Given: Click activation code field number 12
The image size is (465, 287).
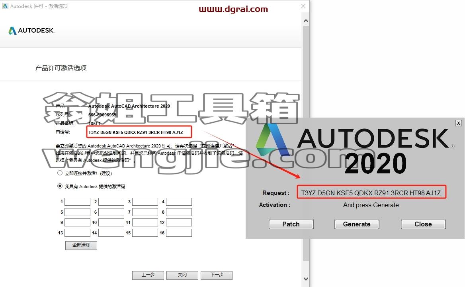Looking at the screenshot, I should pyautogui.click(x=179, y=222).
